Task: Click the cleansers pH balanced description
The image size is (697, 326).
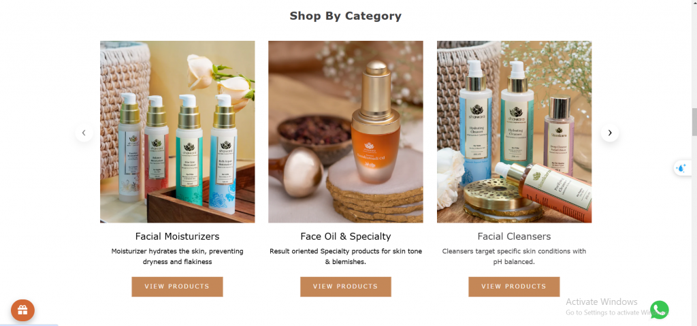Action: (x=514, y=257)
